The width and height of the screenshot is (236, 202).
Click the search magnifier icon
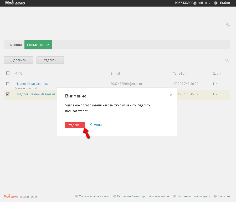pyautogui.click(x=227, y=60)
